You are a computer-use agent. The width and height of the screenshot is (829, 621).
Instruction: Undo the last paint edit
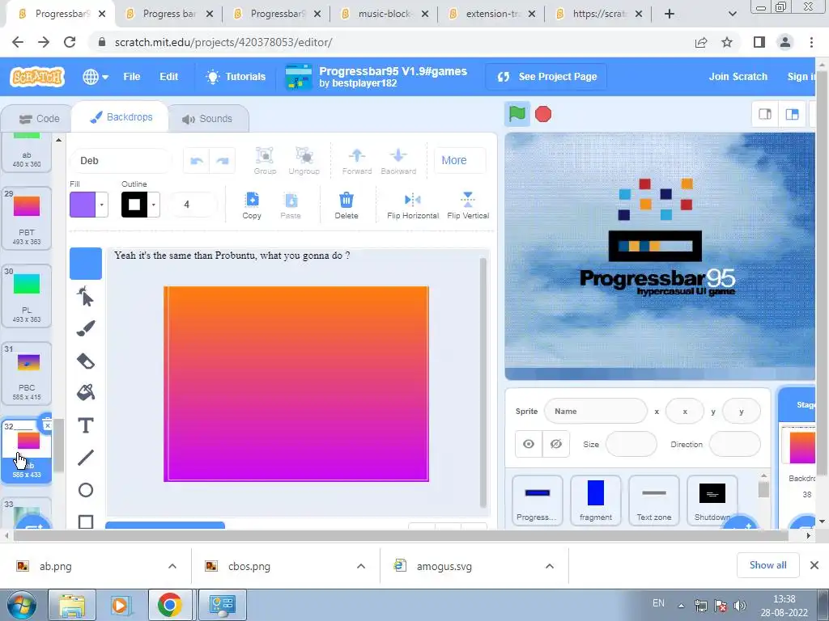coord(197,161)
